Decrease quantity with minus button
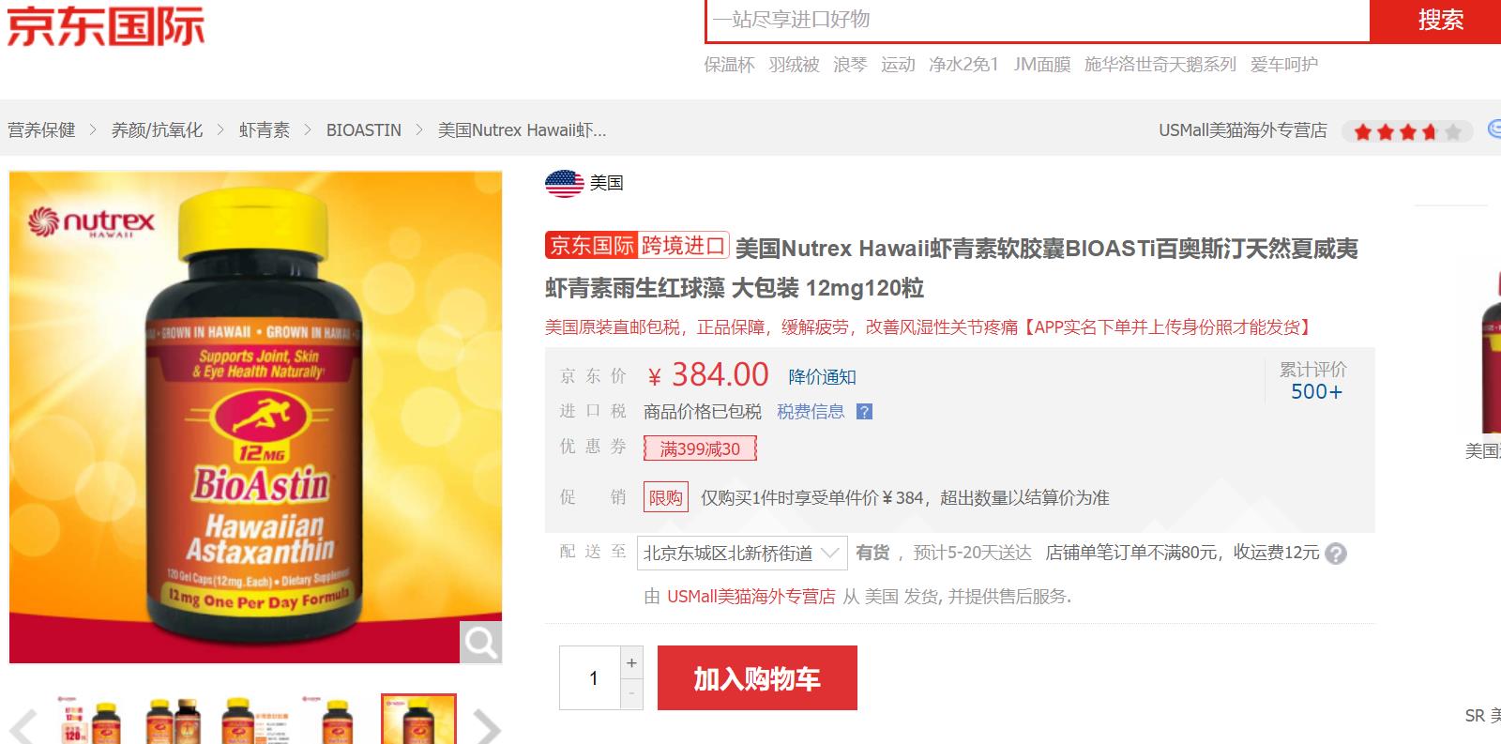Screen dimensions: 1501x744 coord(631,693)
